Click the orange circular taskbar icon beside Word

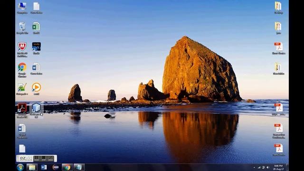[x=56, y=167]
